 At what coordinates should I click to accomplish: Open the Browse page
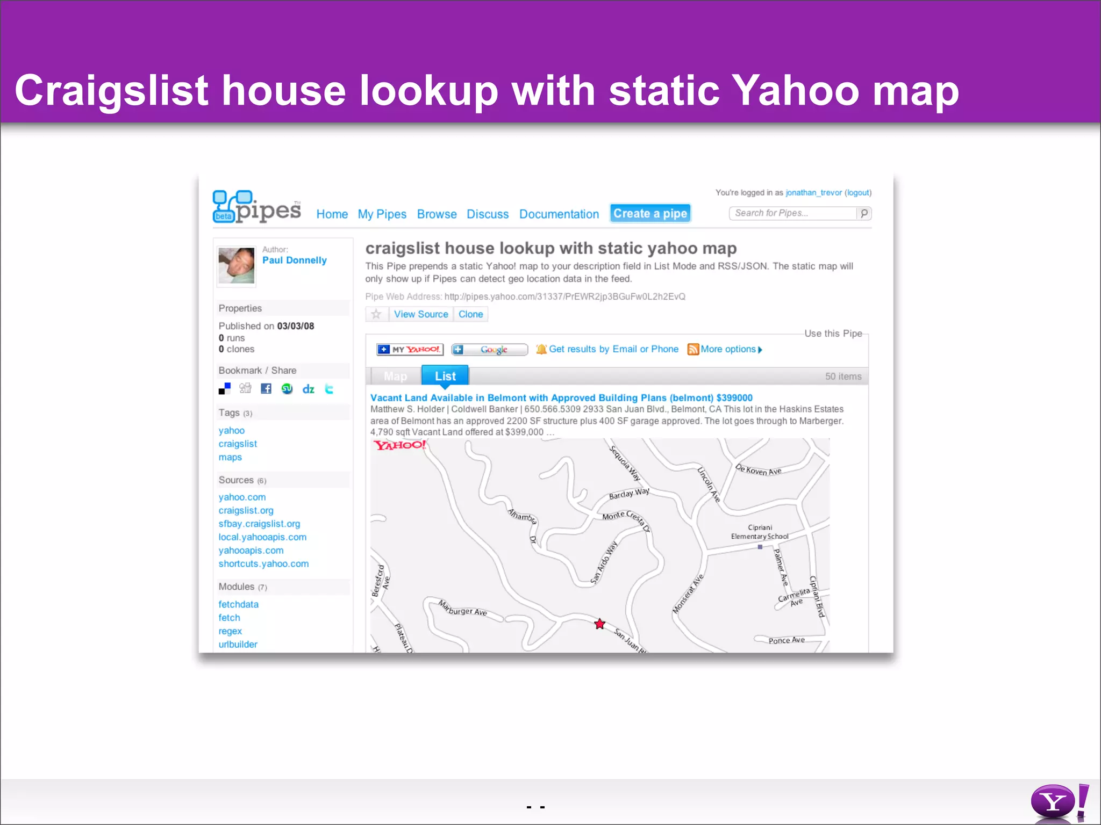(437, 214)
